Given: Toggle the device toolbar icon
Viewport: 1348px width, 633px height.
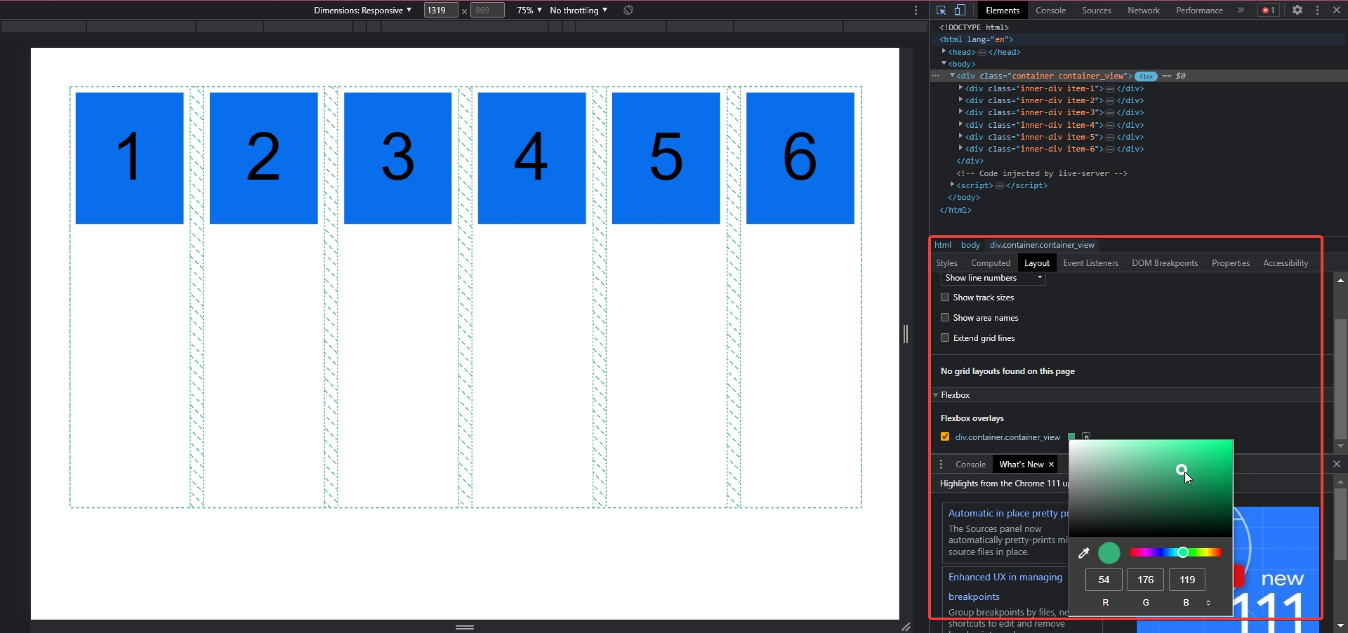Looking at the screenshot, I should (x=960, y=10).
